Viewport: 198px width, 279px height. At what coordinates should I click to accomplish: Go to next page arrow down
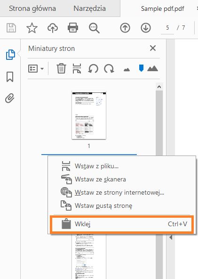146,28
